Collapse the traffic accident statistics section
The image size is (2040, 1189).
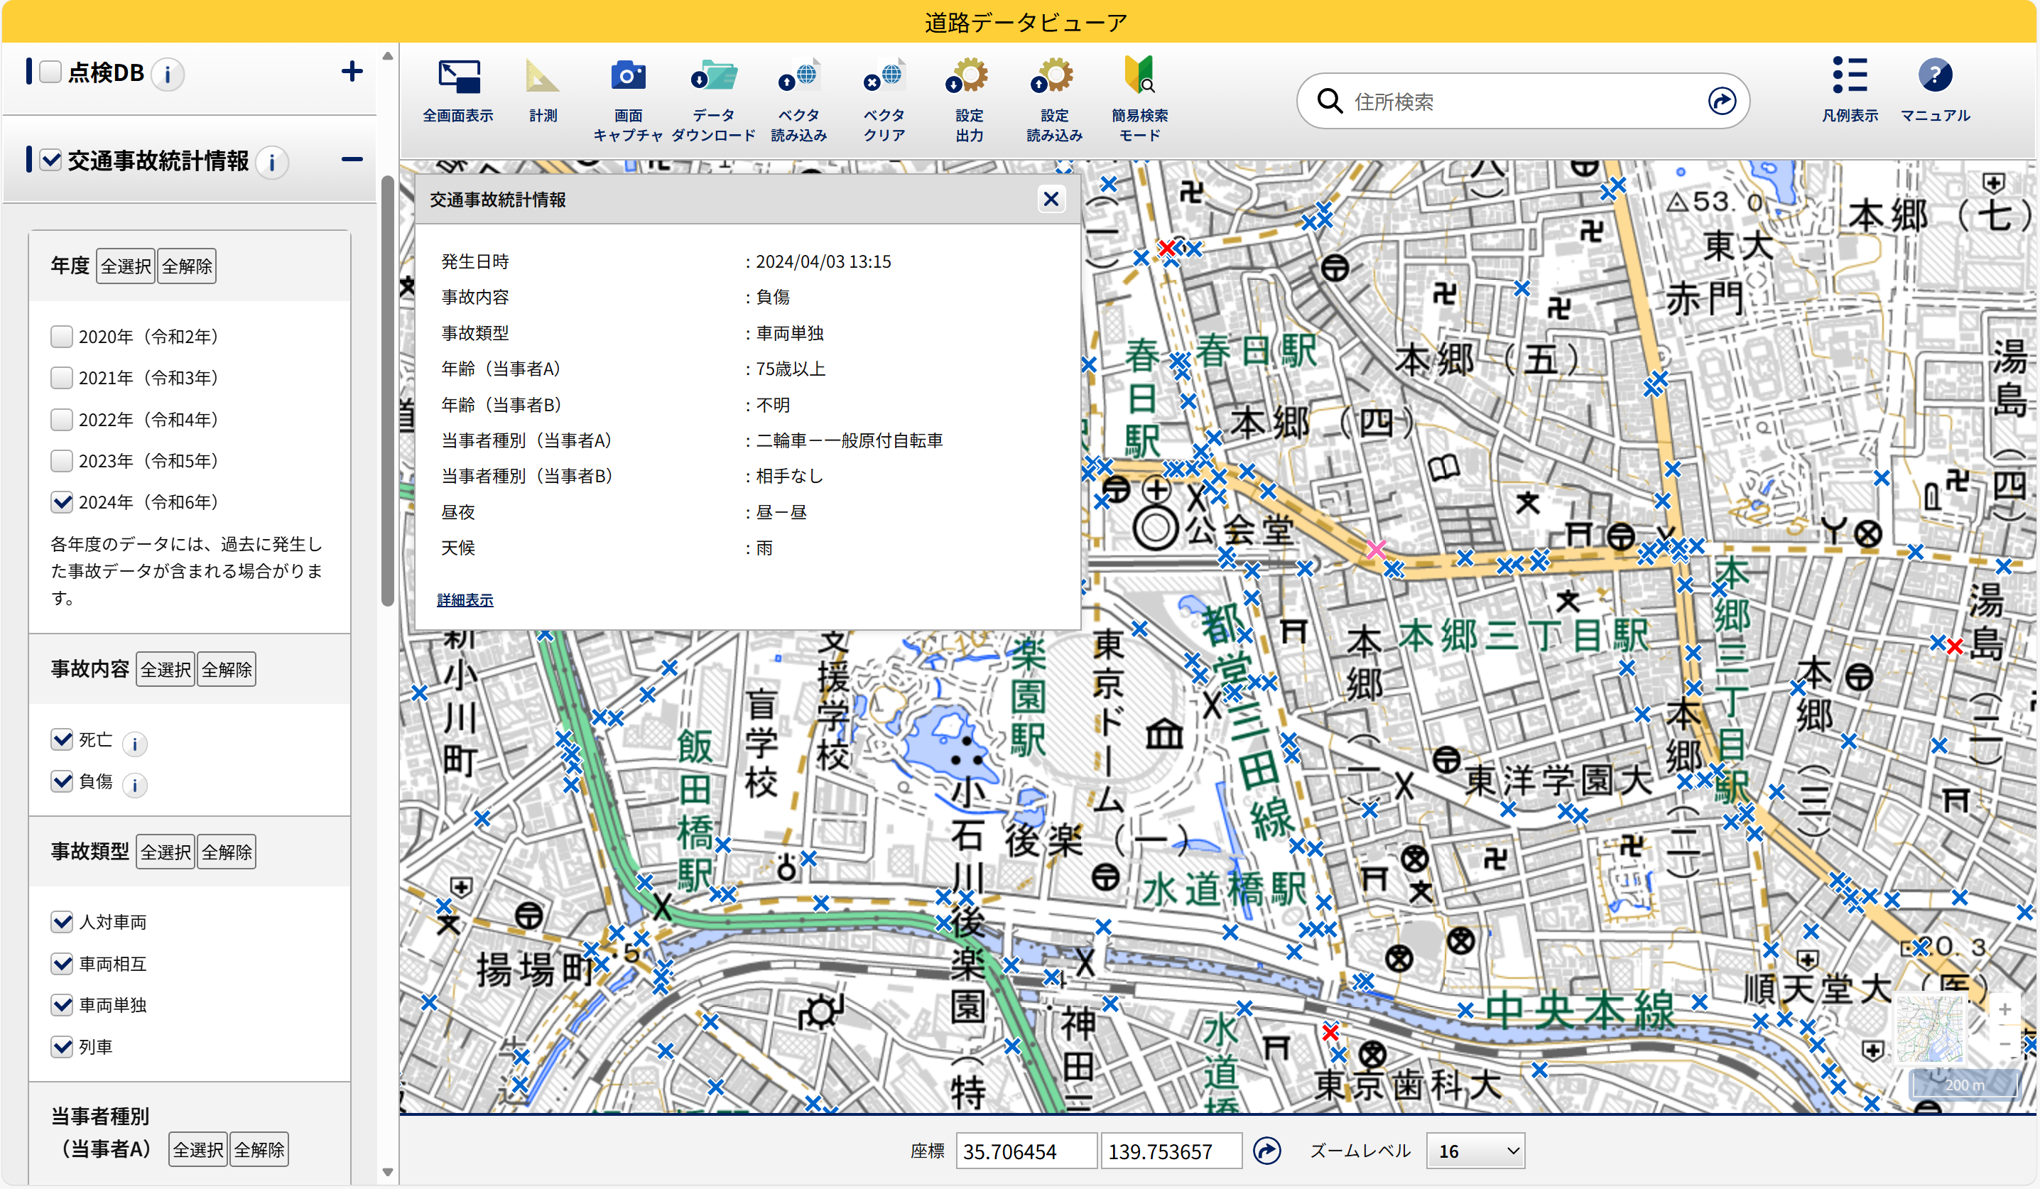pos(352,161)
